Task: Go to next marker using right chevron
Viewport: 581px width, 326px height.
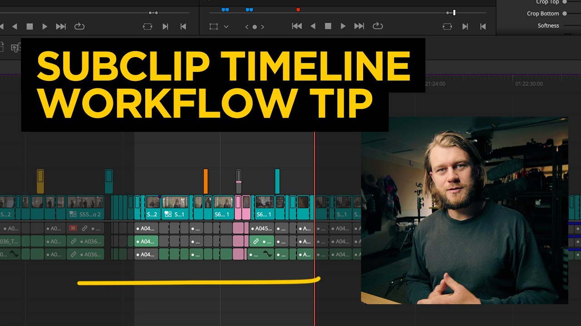Action: click(262, 27)
